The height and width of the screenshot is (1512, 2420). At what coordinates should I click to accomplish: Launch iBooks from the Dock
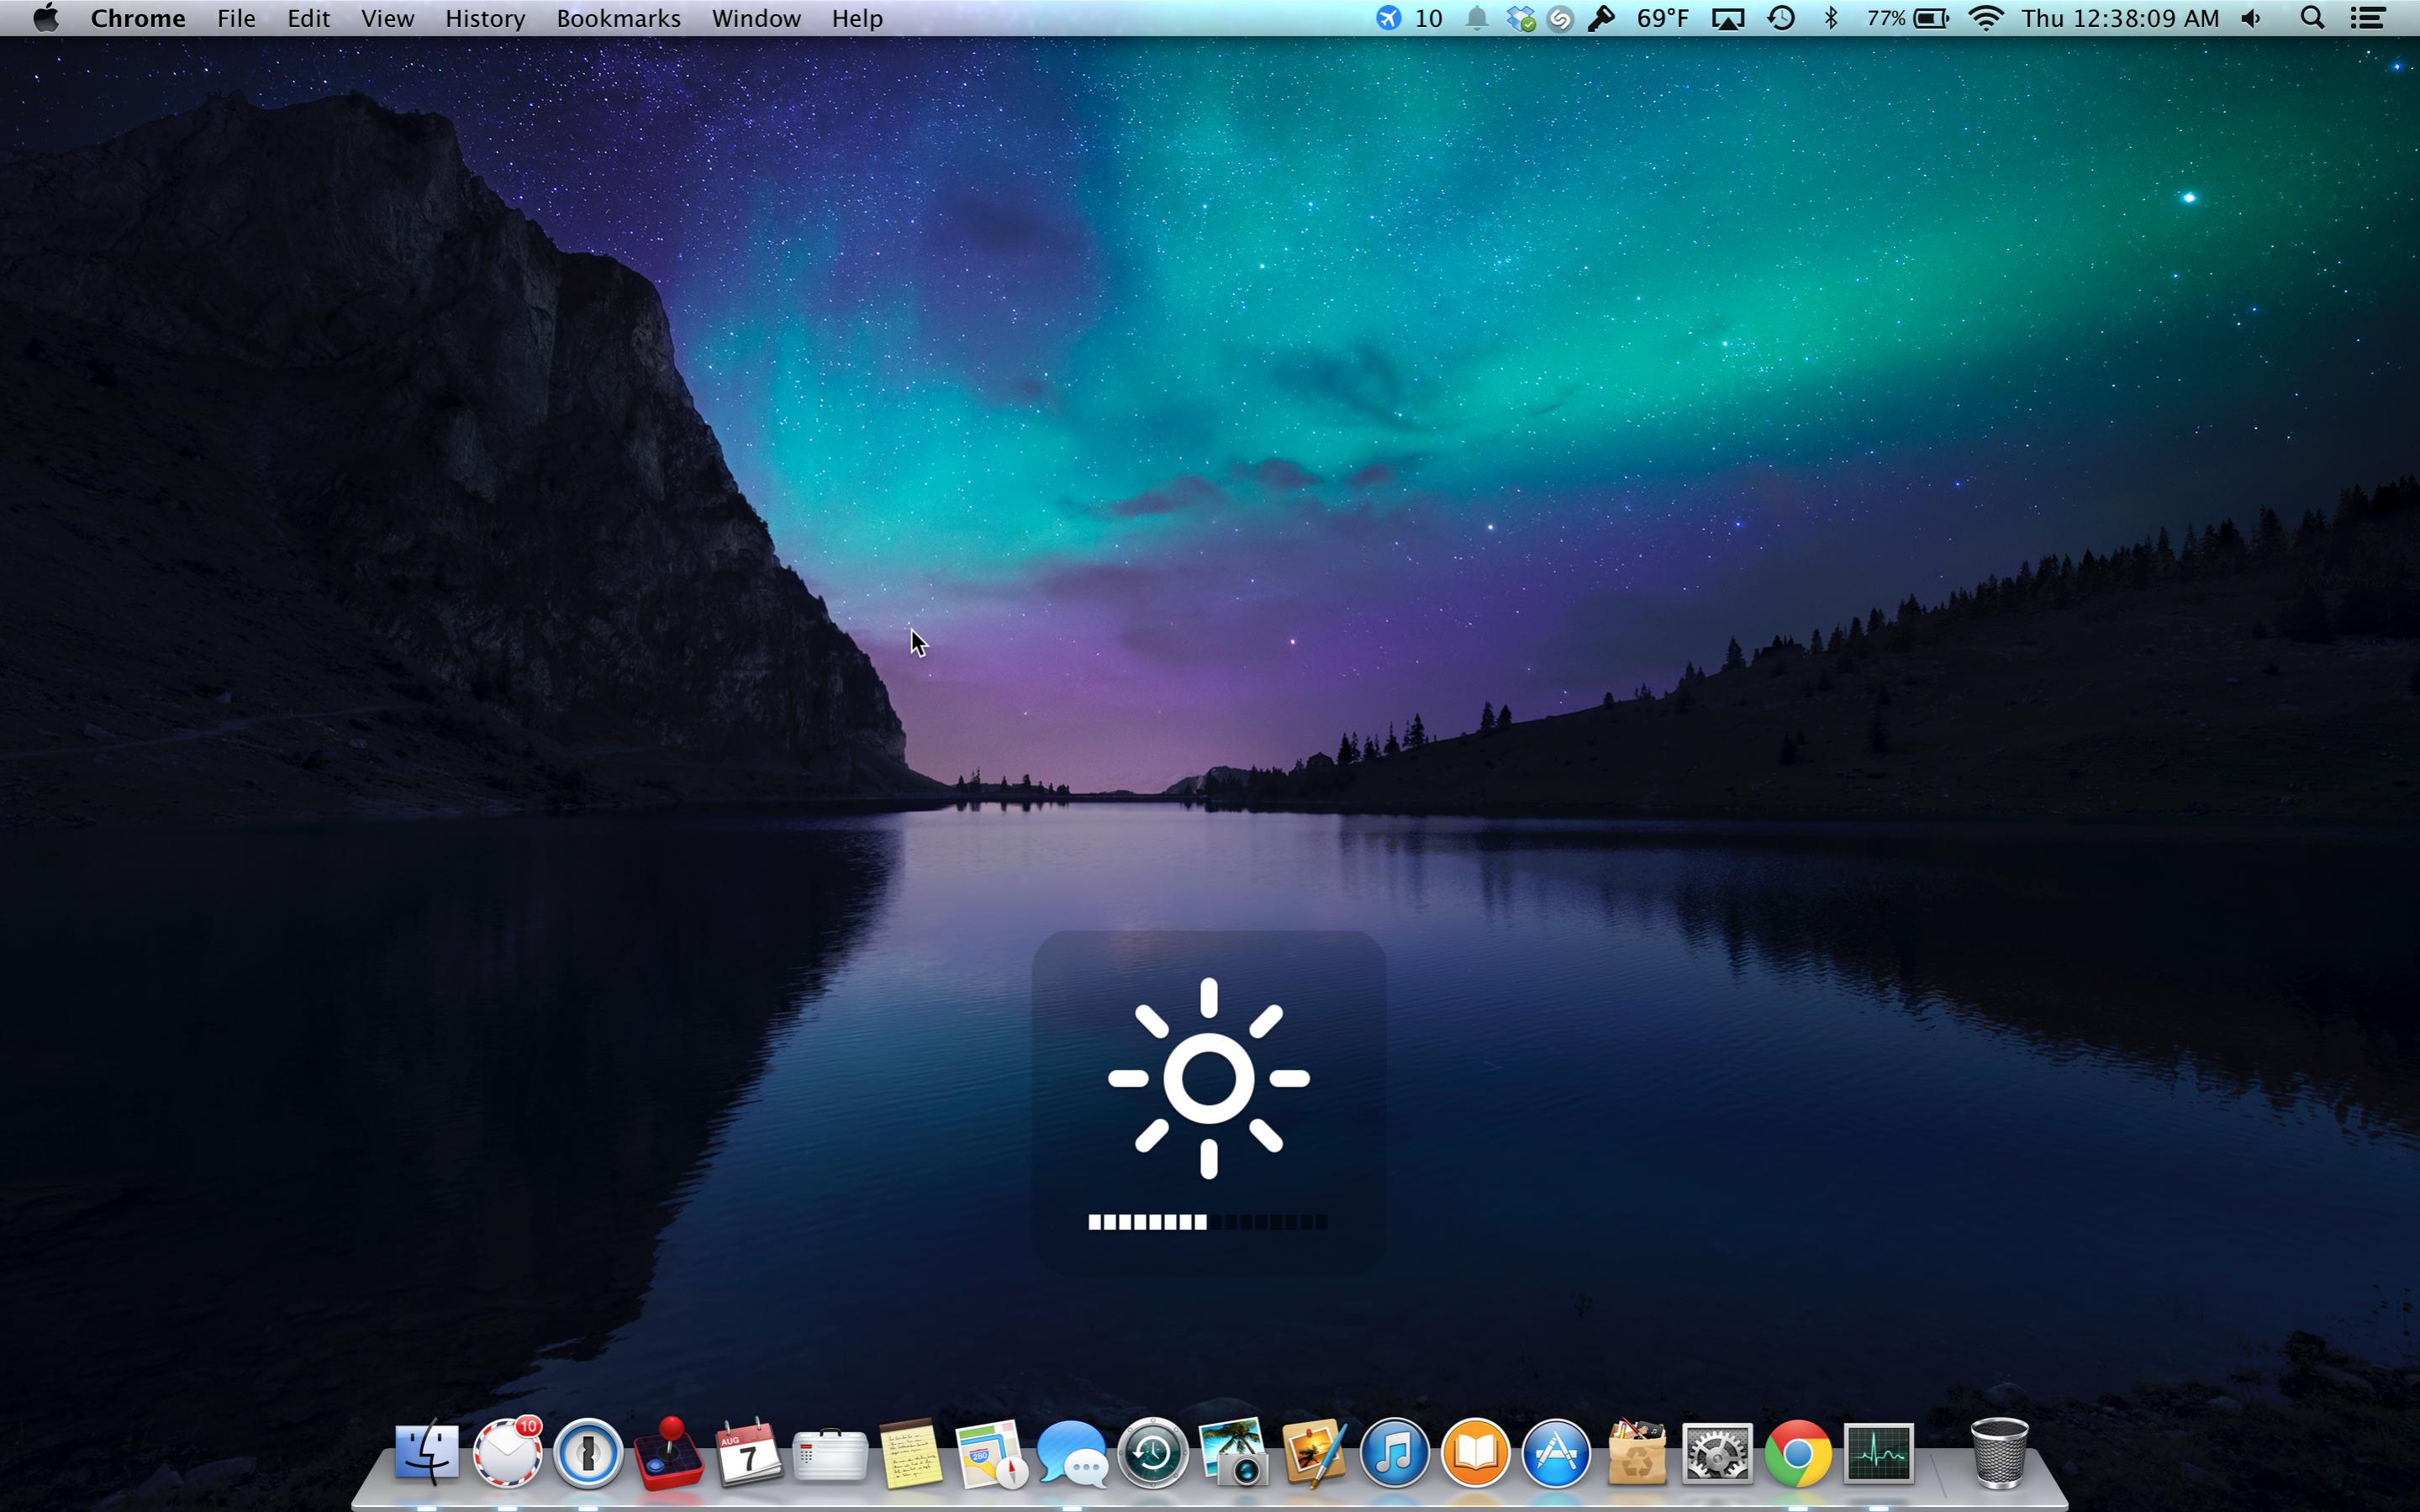(1475, 1453)
